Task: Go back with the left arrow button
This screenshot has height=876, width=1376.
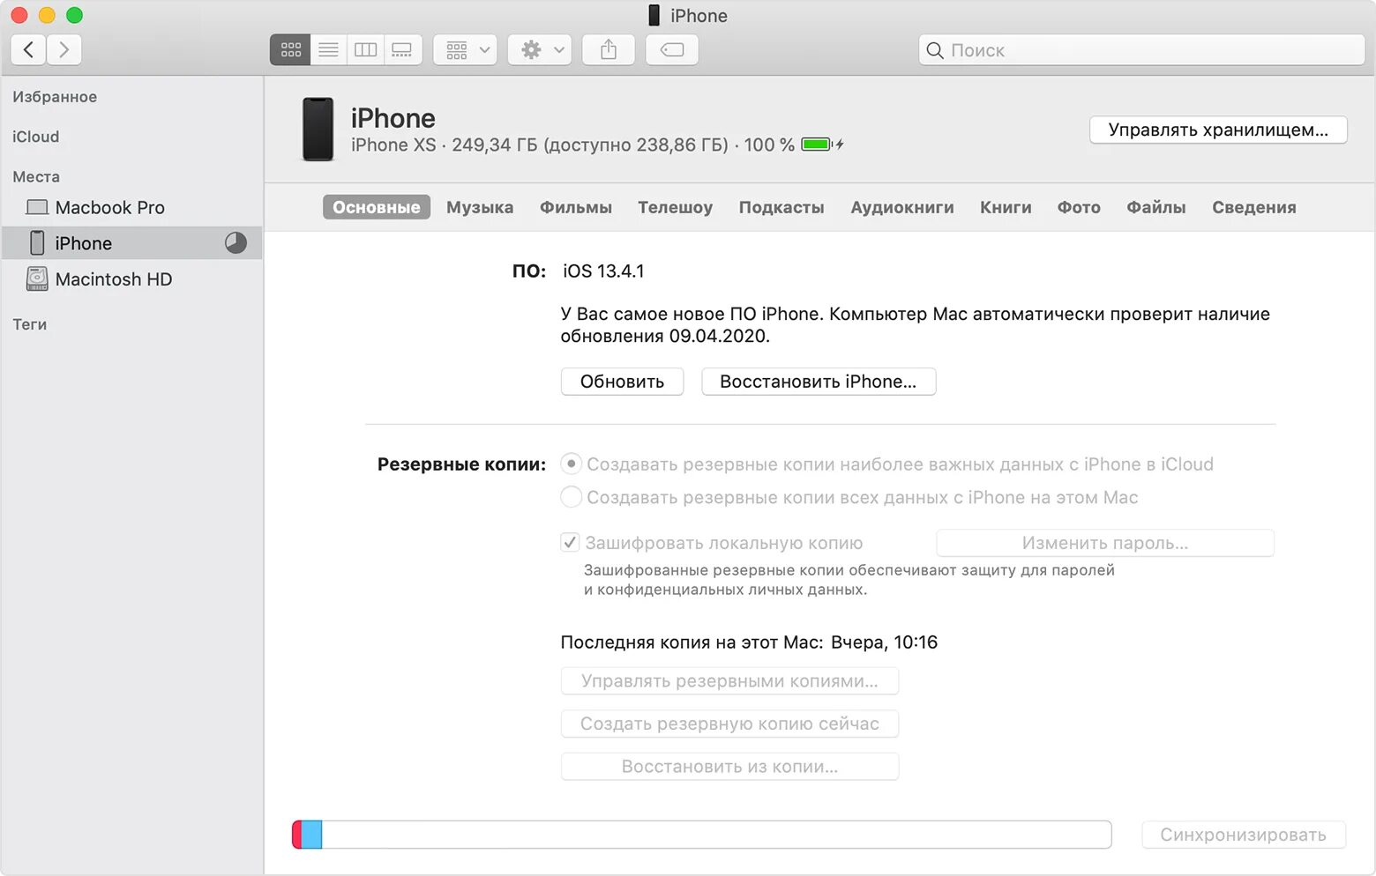Action: coord(29,50)
